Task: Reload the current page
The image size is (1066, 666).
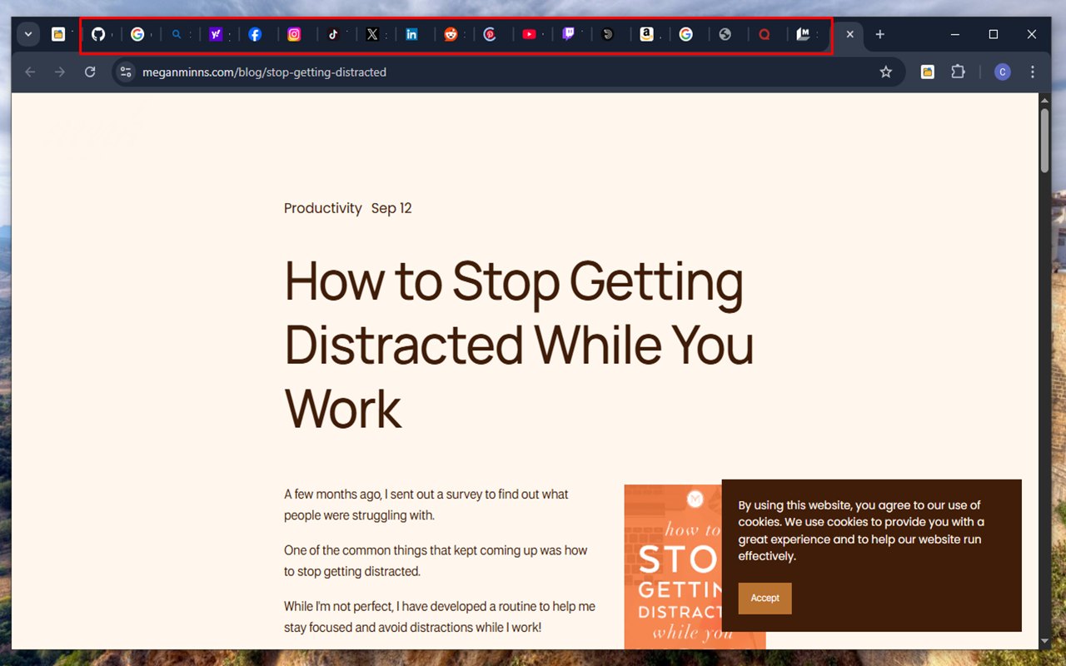Action: (x=90, y=72)
